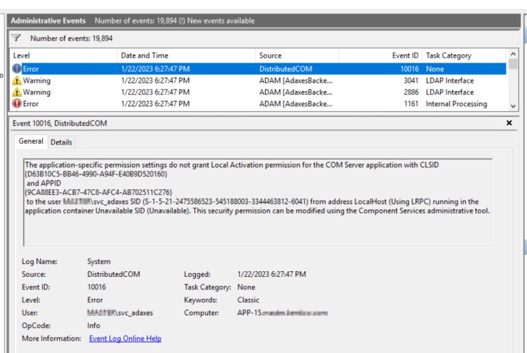
Task: Select the row with Internal Processing category
Action: pos(456,104)
